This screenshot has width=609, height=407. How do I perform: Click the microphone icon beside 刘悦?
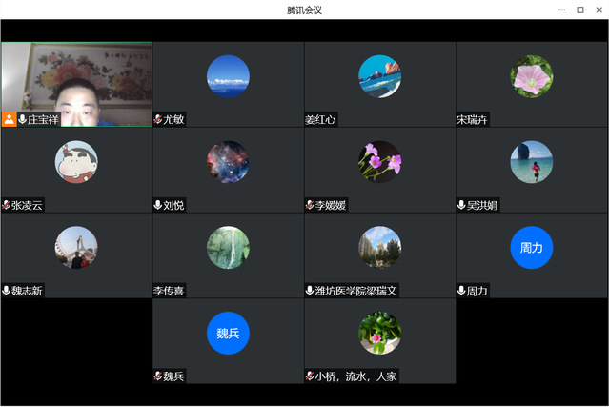pyautogui.click(x=158, y=205)
